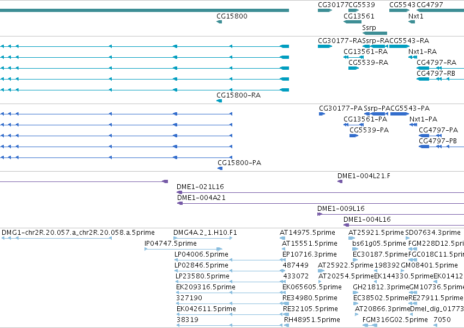Click protein Nxt1-PA label
The width and height of the screenshot is (464, 328).
(x=423, y=119)
